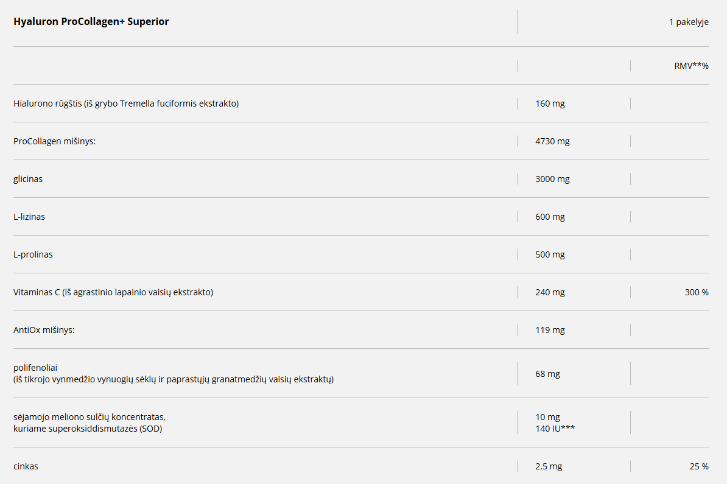Select the cinkas ingredient label
The height and width of the screenshot is (484, 727).
coord(26,466)
